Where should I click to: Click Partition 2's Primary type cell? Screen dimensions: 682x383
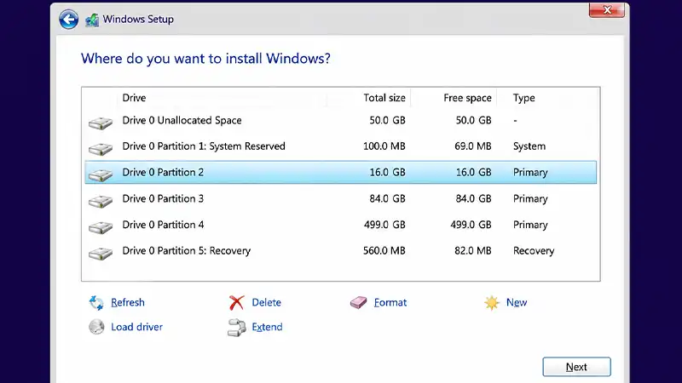pyautogui.click(x=529, y=173)
